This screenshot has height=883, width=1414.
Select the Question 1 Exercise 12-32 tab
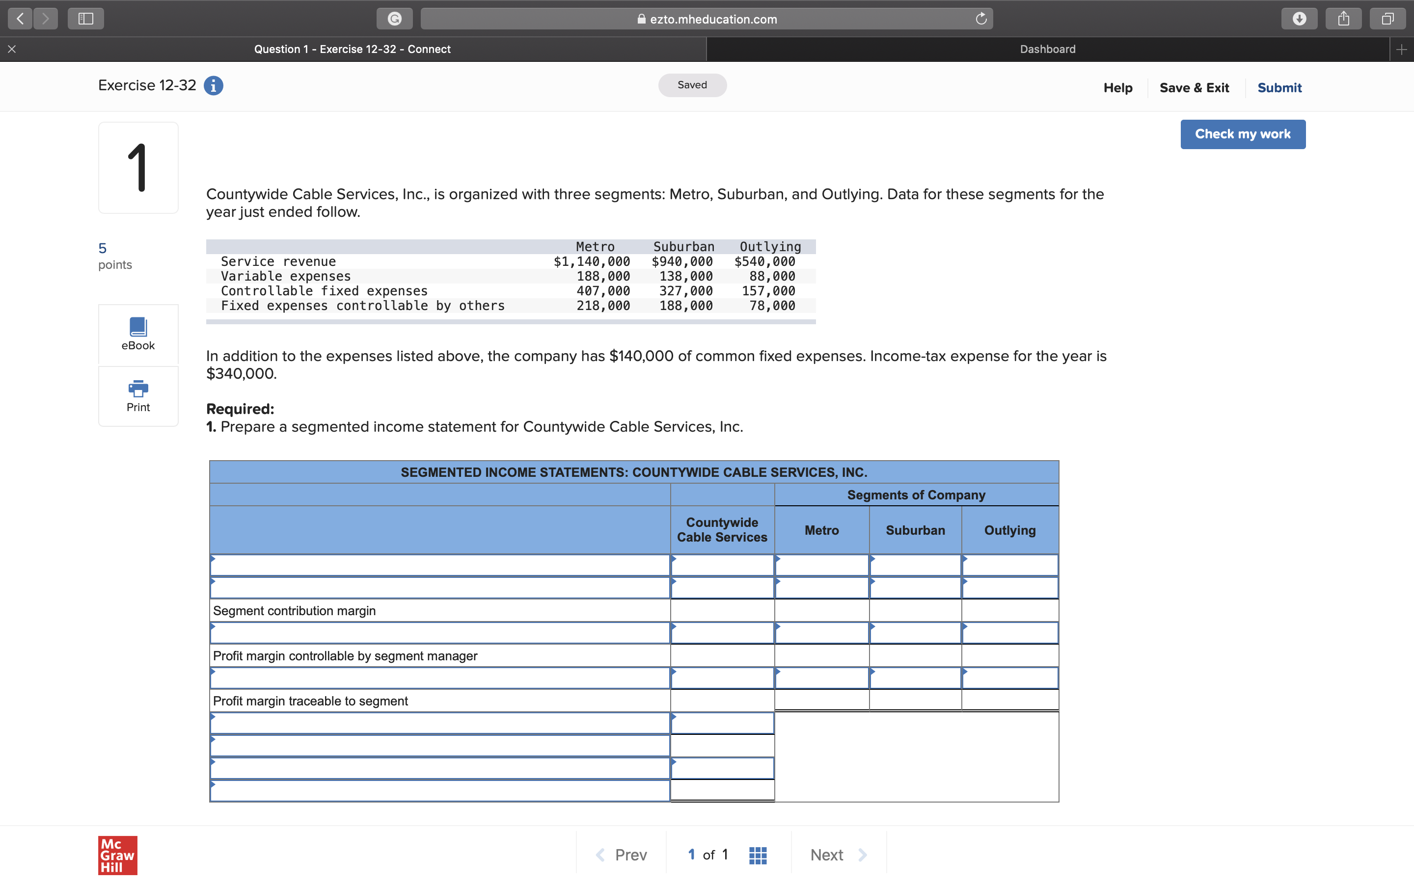click(x=352, y=49)
